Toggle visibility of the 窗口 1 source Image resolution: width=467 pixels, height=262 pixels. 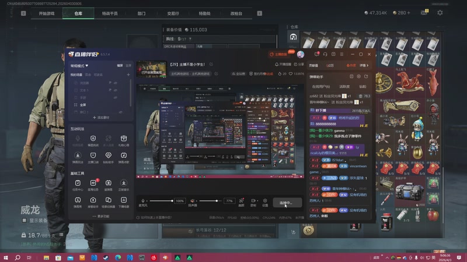pos(121,112)
